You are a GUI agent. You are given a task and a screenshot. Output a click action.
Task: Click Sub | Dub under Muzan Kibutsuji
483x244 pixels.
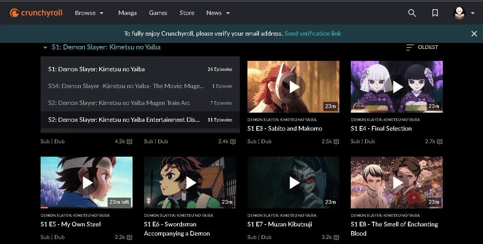pyautogui.click(x=259, y=237)
